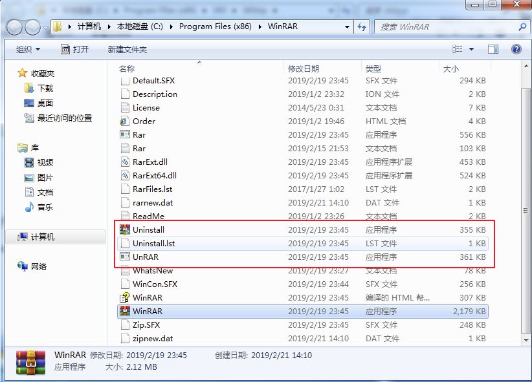Sort by 类型 column header

click(401, 69)
